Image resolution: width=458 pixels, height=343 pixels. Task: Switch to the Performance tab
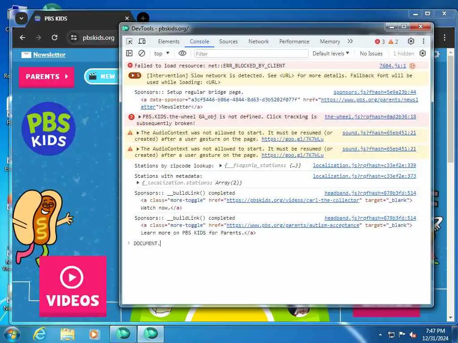click(294, 42)
